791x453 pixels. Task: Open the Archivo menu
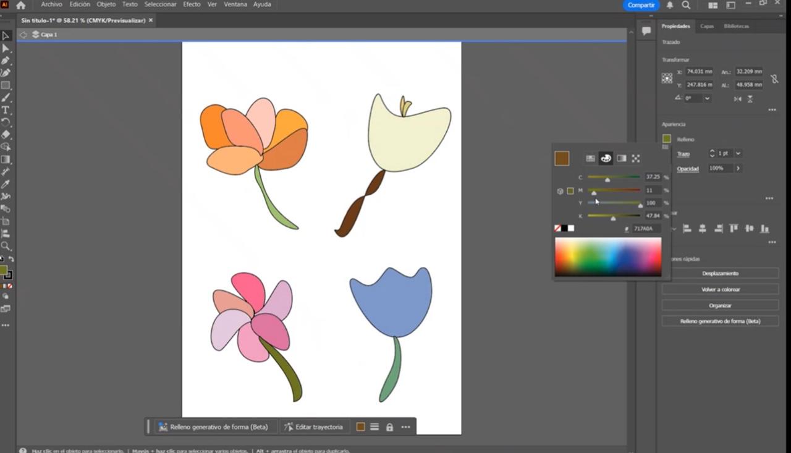(52, 4)
